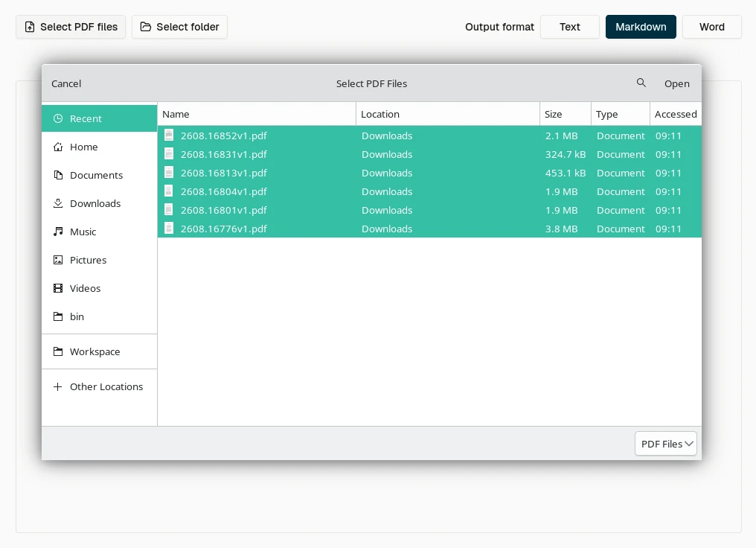The width and height of the screenshot is (756, 548).
Task: Click the Downloads arrow icon in sidebar
Action: pyautogui.click(x=58, y=203)
